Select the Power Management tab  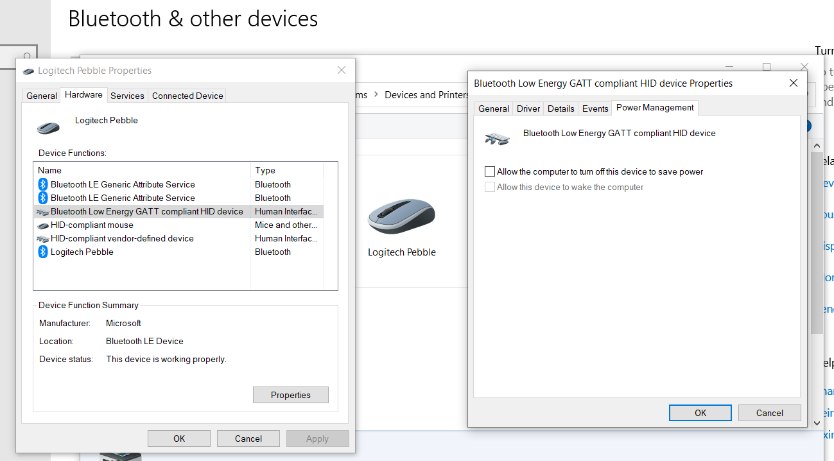coord(655,107)
